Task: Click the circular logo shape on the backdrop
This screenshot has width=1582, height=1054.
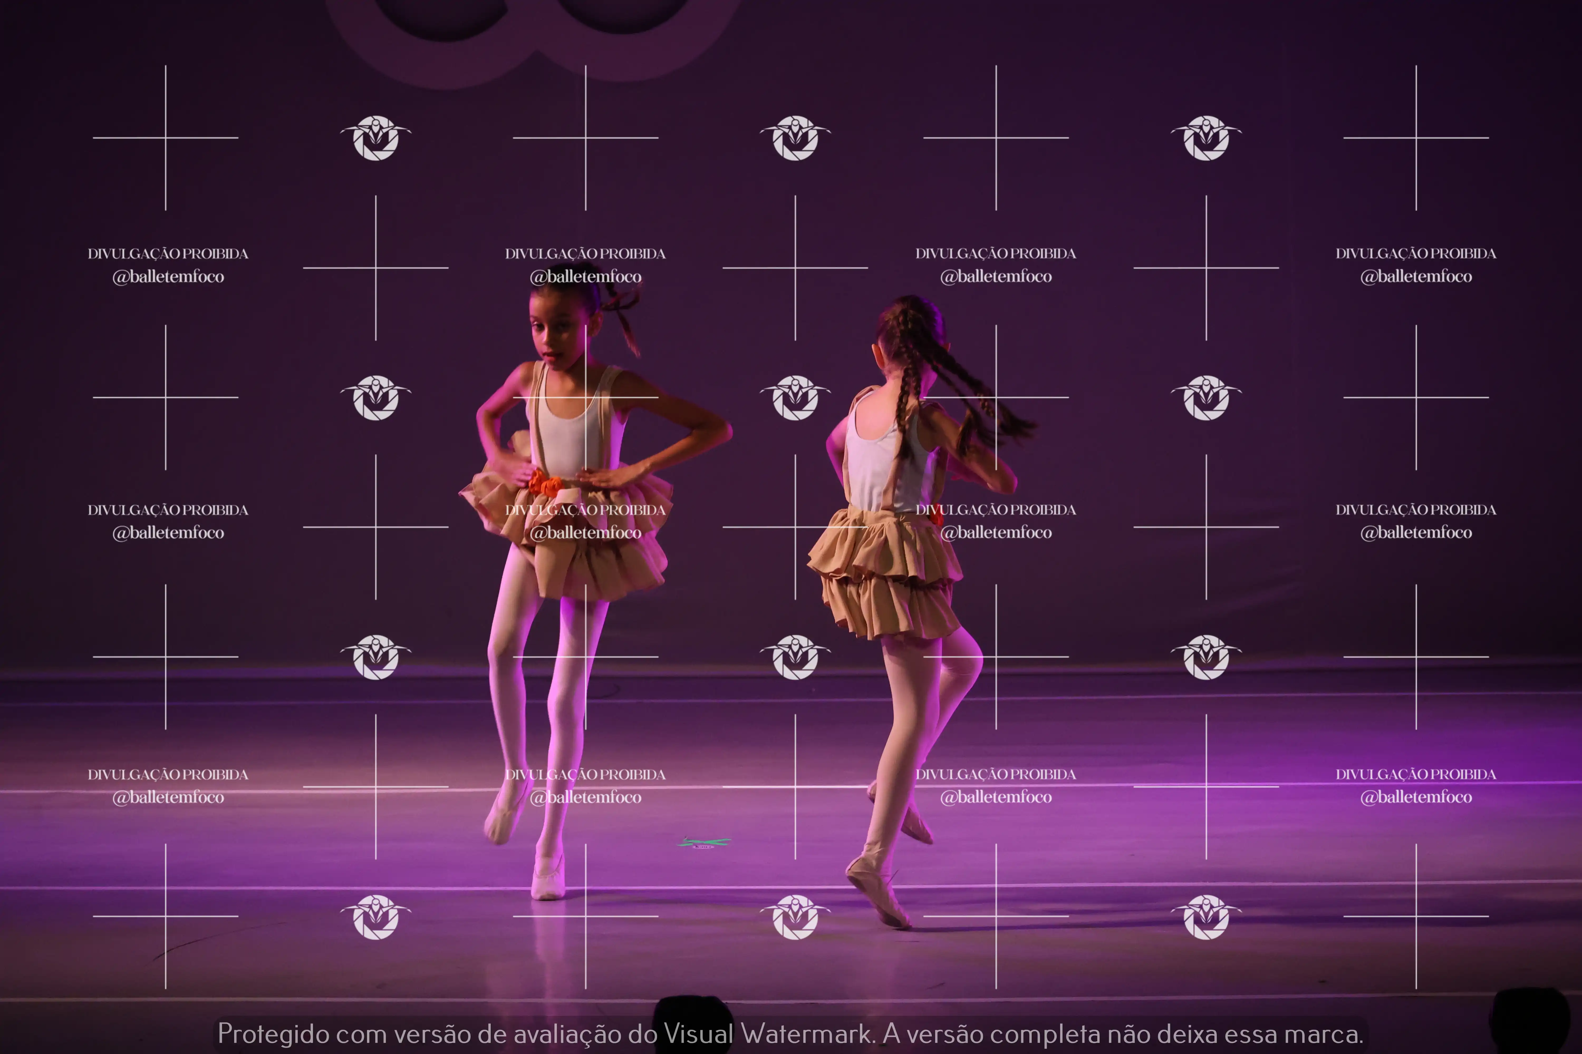Action: 531,34
